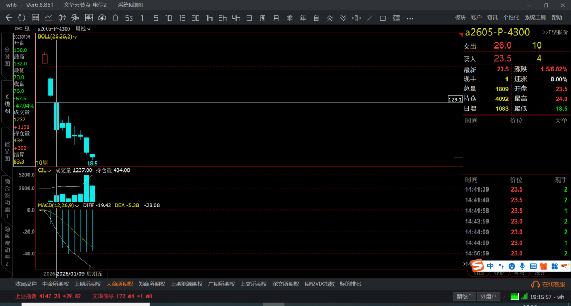Switch to the 隐含波动率1 side tab
Screen dimensions: 571x306
pos(7,199)
